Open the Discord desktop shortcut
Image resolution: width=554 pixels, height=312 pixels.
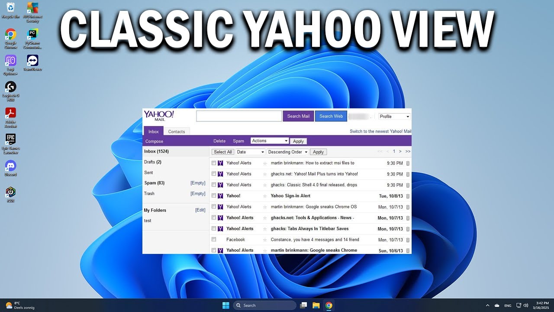point(10,168)
